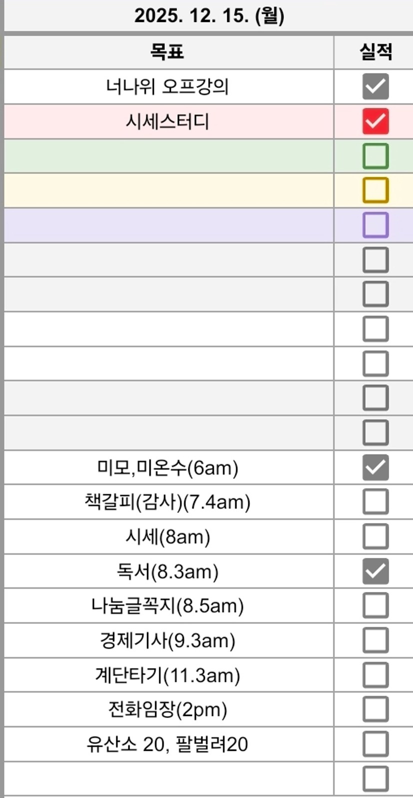Screen dimensions: 413x798
Task: Click the 실적 column header
Action: (x=375, y=51)
